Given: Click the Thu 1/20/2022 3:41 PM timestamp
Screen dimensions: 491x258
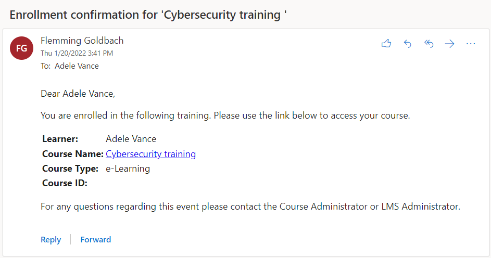Looking at the screenshot, I should click(x=77, y=53).
